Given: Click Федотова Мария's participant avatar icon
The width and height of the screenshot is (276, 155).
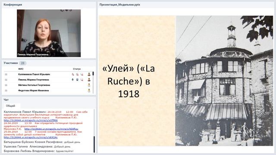Looking at the screenshot, I should coord(89,91).
